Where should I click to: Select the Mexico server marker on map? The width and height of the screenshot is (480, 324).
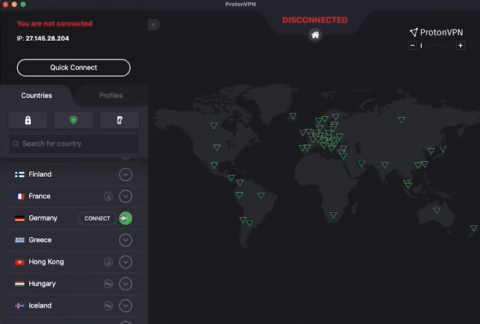(214, 166)
